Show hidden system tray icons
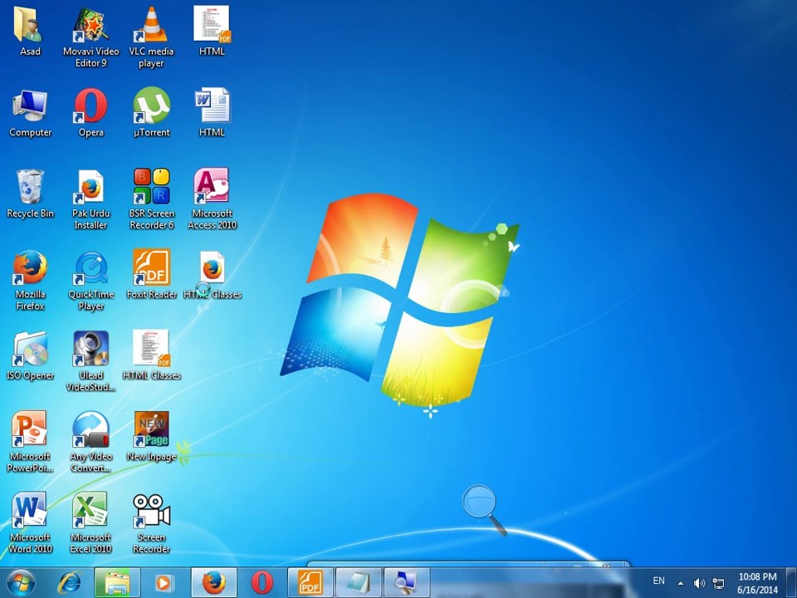Image resolution: width=797 pixels, height=598 pixels. 681,583
